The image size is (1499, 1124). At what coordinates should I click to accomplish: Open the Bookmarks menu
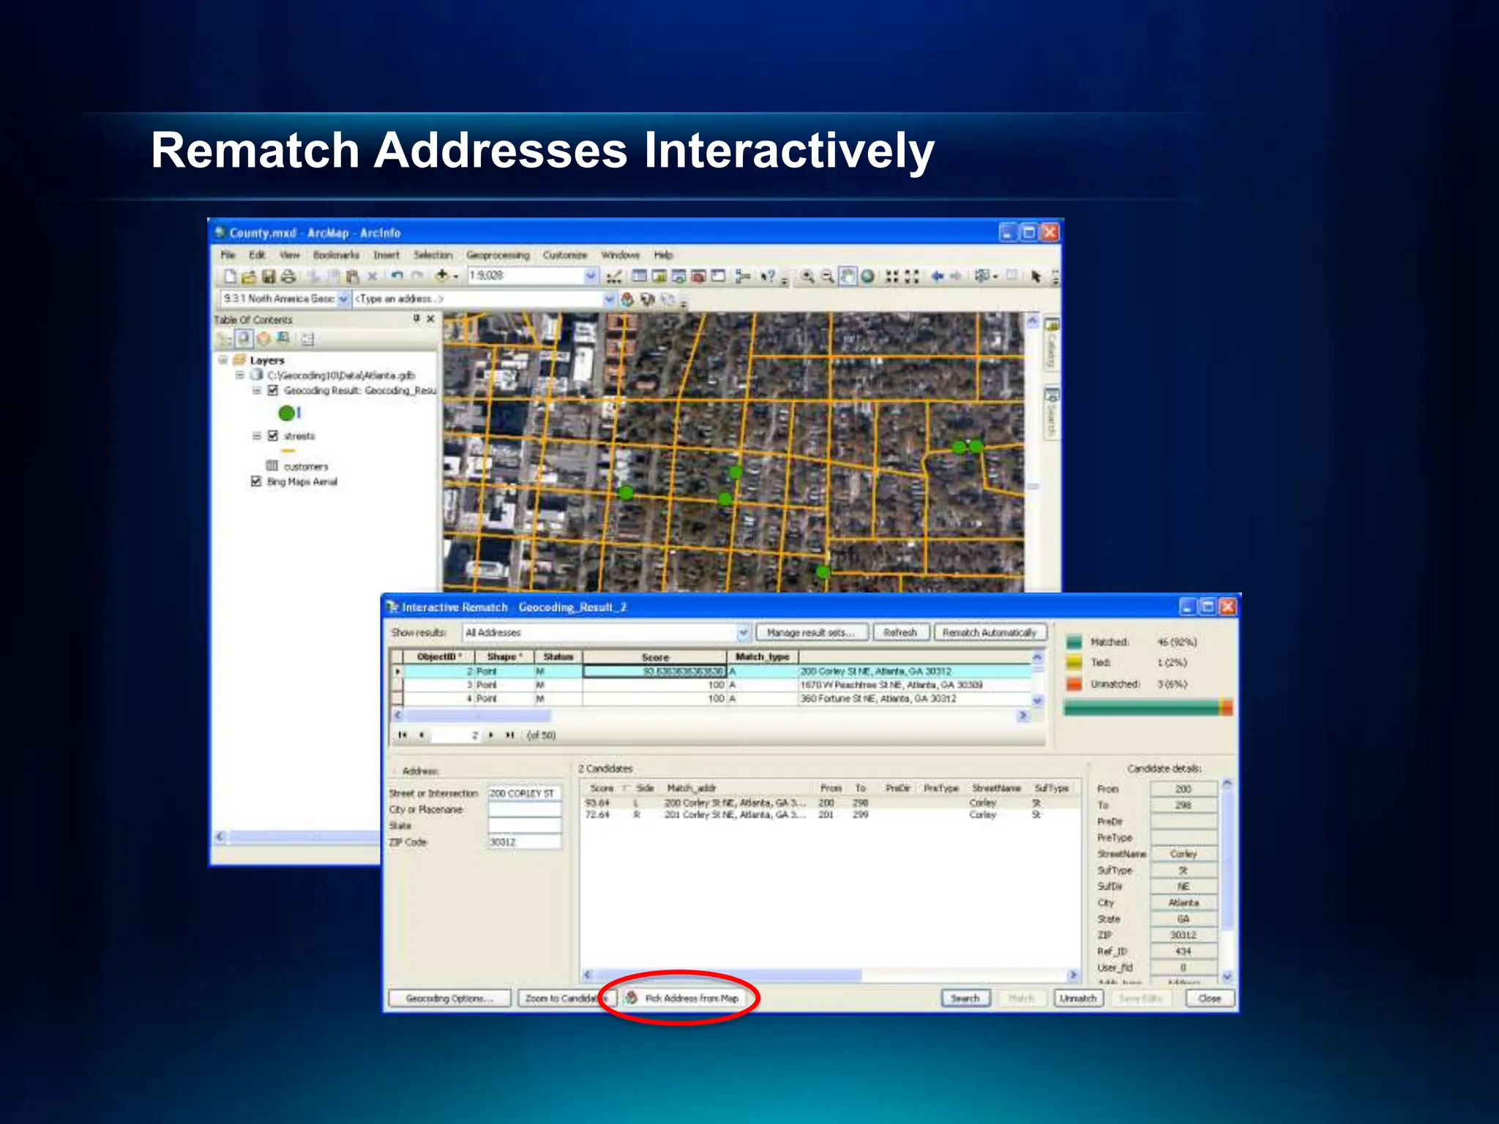pyautogui.click(x=336, y=255)
